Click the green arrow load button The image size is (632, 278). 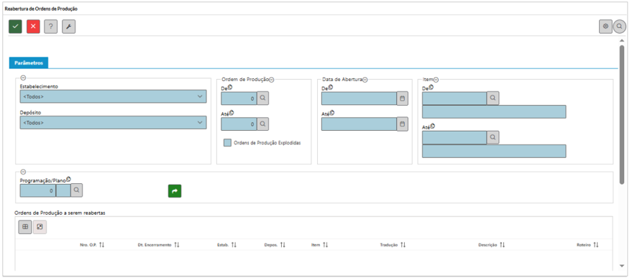[x=175, y=191]
